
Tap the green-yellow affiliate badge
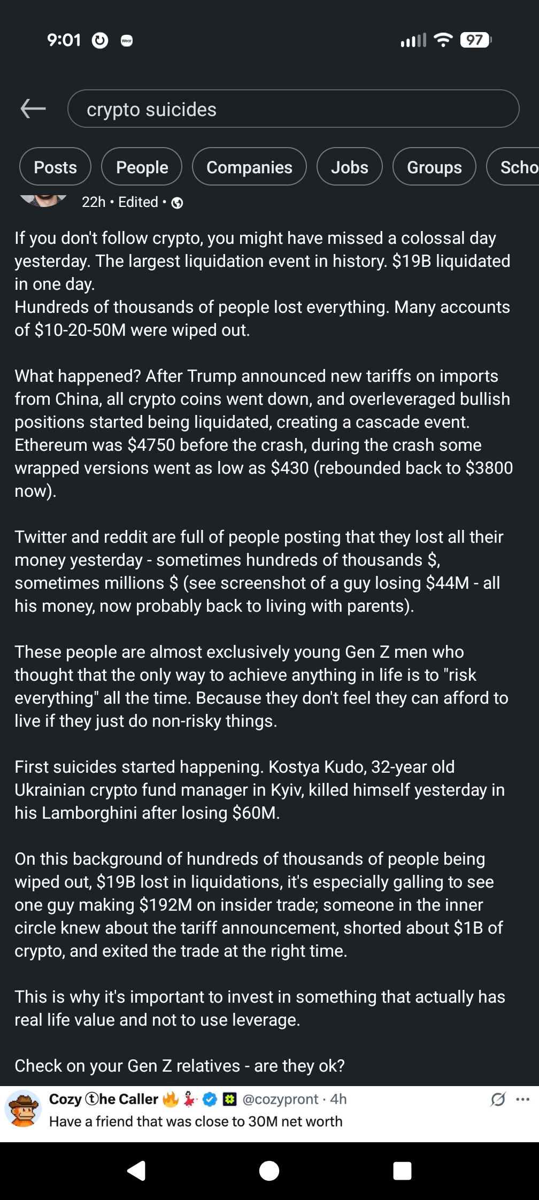[x=229, y=1099]
